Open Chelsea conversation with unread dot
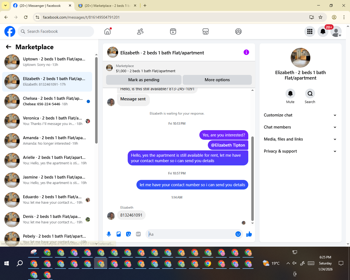This screenshot has width=350, height=280. coord(47,101)
